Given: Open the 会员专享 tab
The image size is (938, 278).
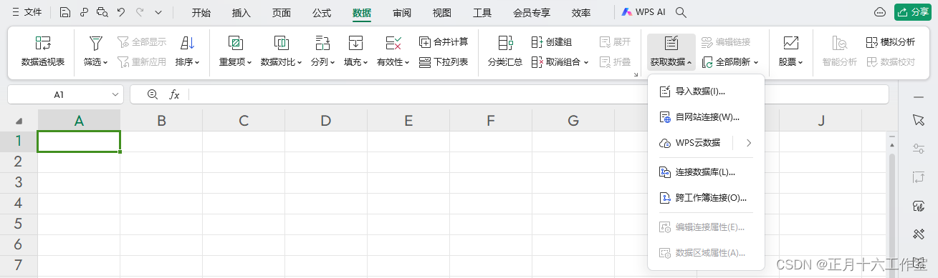Looking at the screenshot, I should [x=532, y=13].
